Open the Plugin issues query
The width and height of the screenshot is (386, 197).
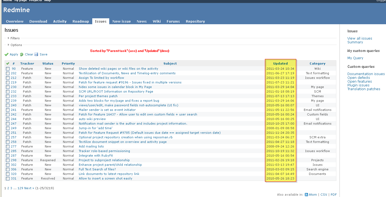click(358, 85)
